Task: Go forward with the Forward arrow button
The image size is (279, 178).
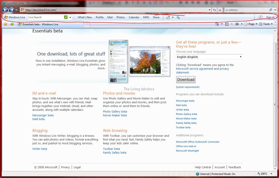Action: pos(11,10)
